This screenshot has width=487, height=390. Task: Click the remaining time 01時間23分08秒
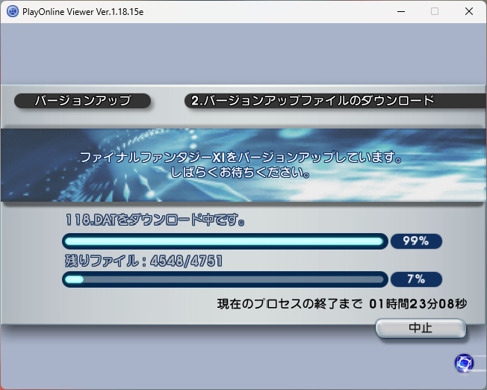pyautogui.click(x=418, y=303)
